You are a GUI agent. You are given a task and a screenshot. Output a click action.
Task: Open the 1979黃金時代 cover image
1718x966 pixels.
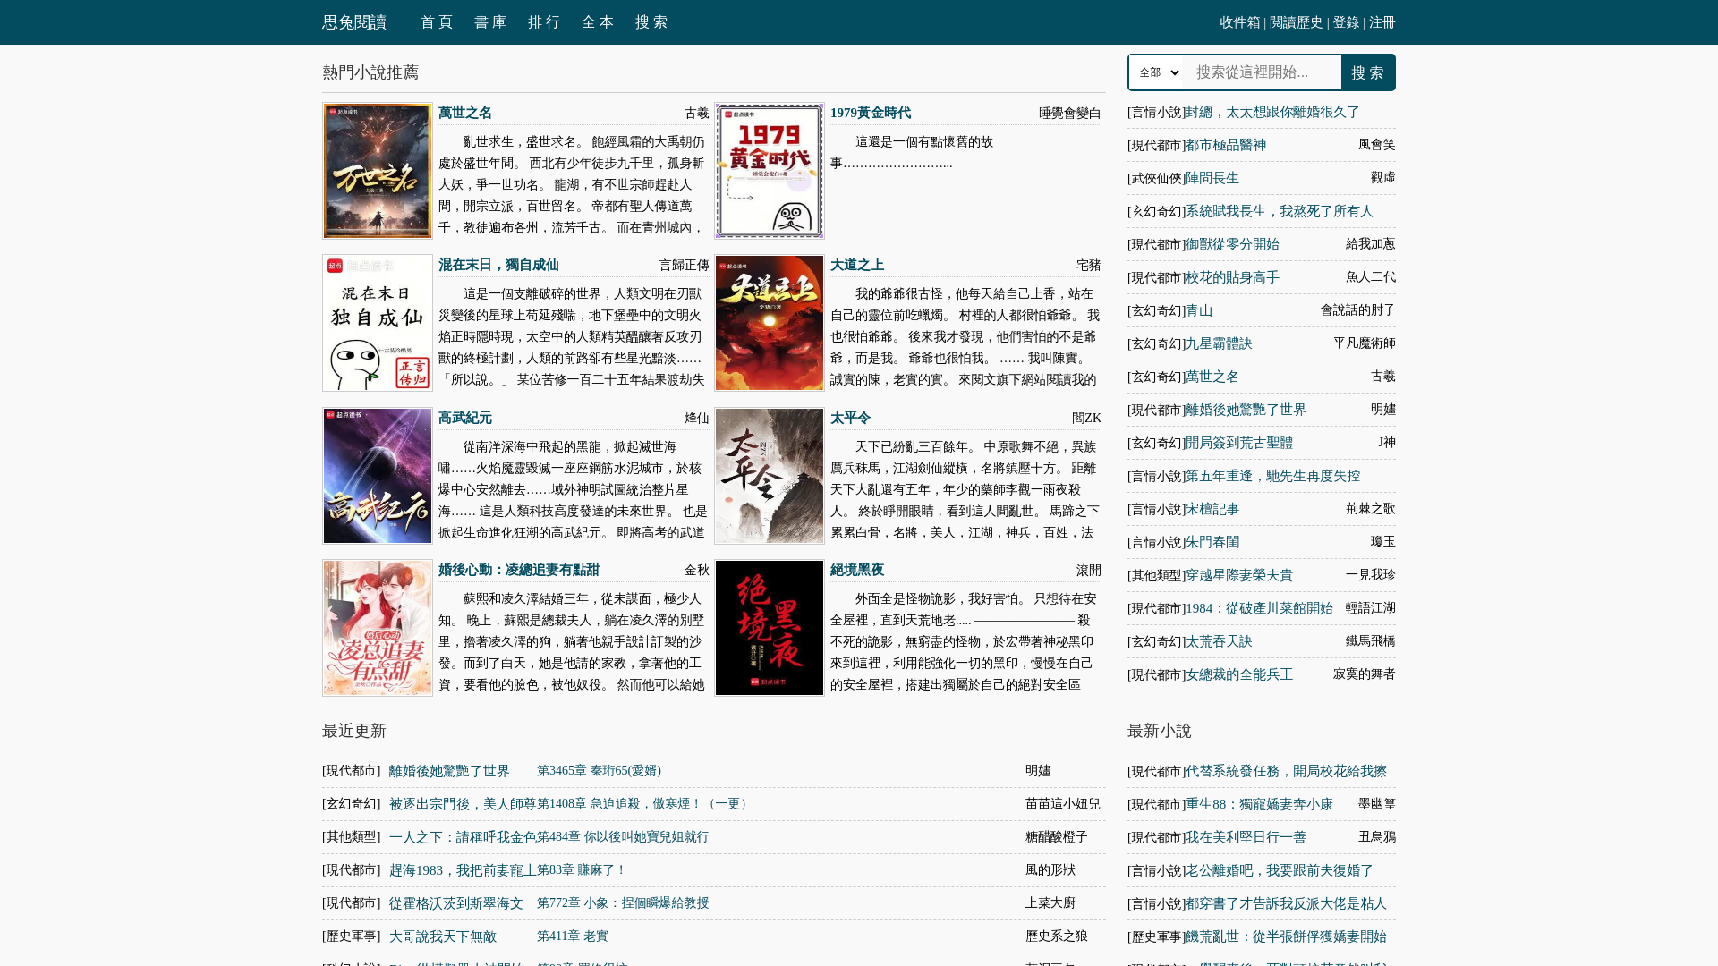click(x=770, y=171)
